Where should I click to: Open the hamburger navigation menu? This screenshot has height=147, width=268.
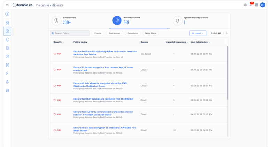7,5
